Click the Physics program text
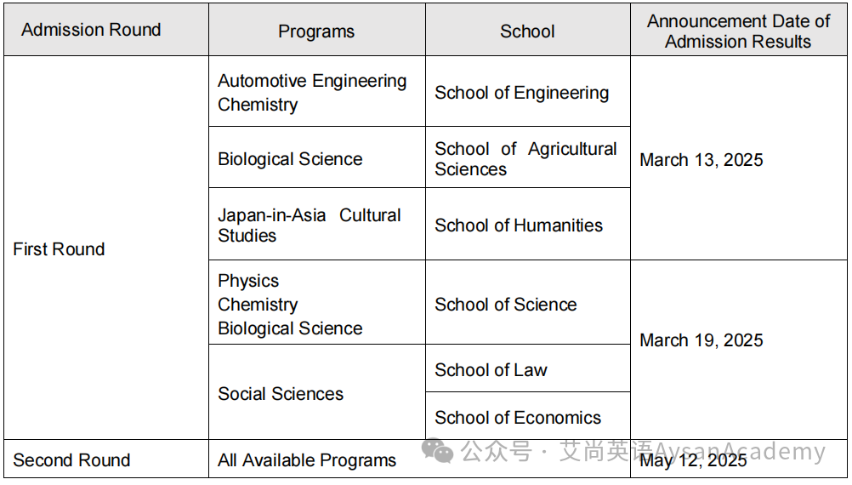This screenshot has height=485, width=852. [248, 281]
